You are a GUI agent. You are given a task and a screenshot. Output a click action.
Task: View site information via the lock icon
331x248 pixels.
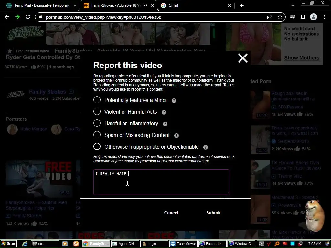pos(41,17)
